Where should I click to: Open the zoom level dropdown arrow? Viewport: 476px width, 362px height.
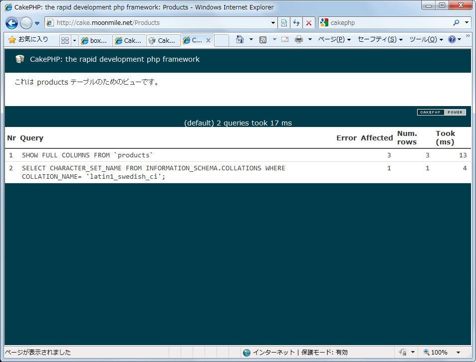click(x=458, y=353)
